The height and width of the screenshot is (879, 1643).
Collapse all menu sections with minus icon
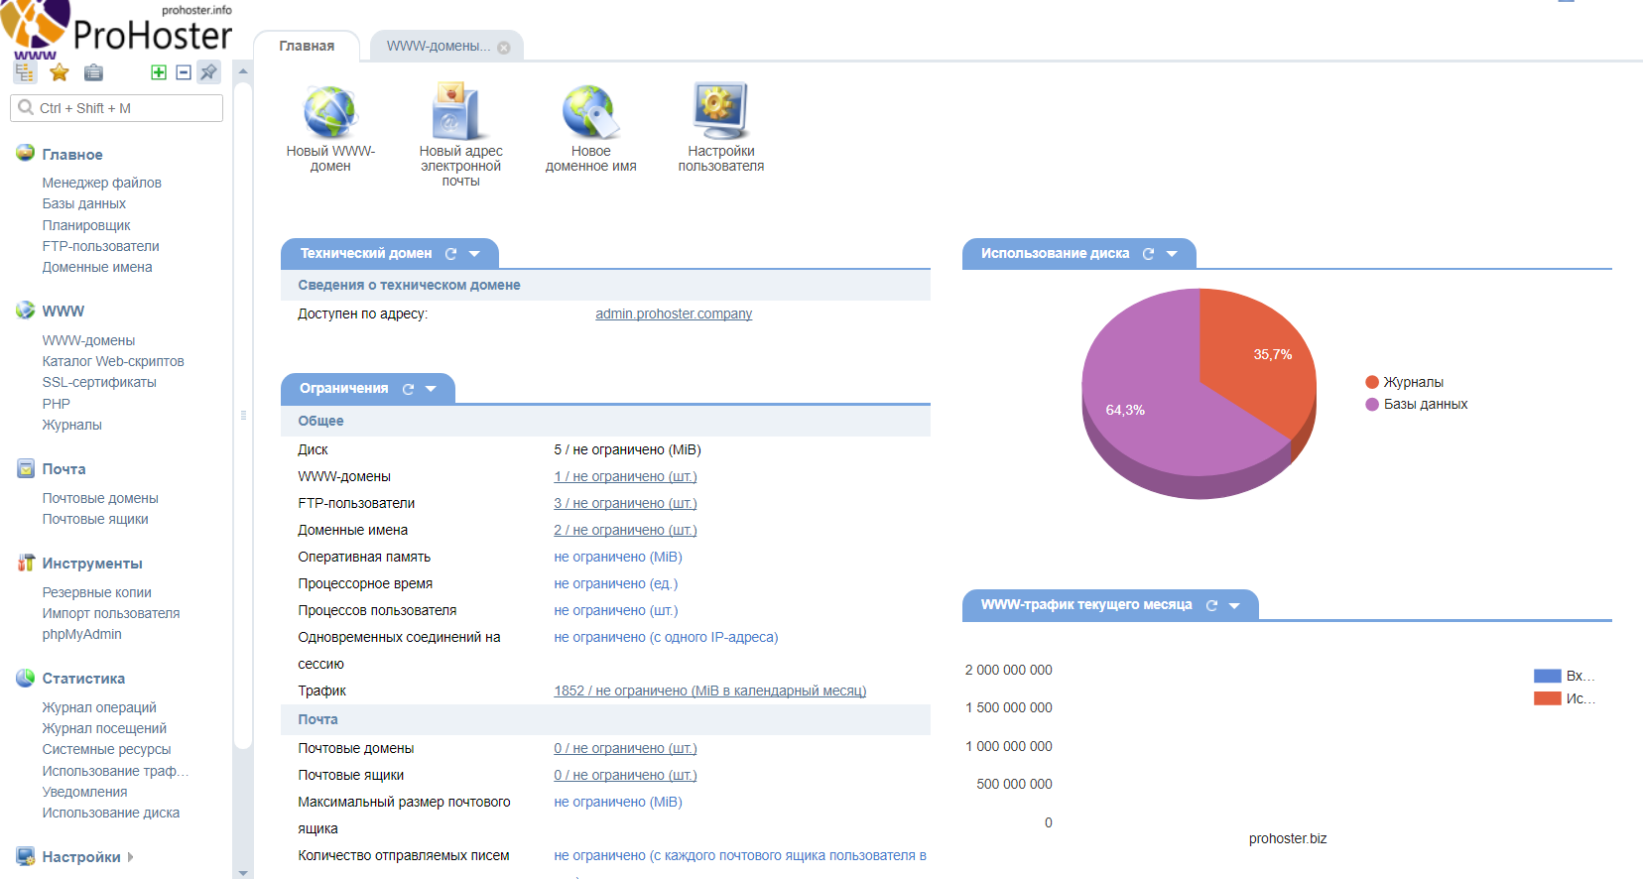coord(184,72)
